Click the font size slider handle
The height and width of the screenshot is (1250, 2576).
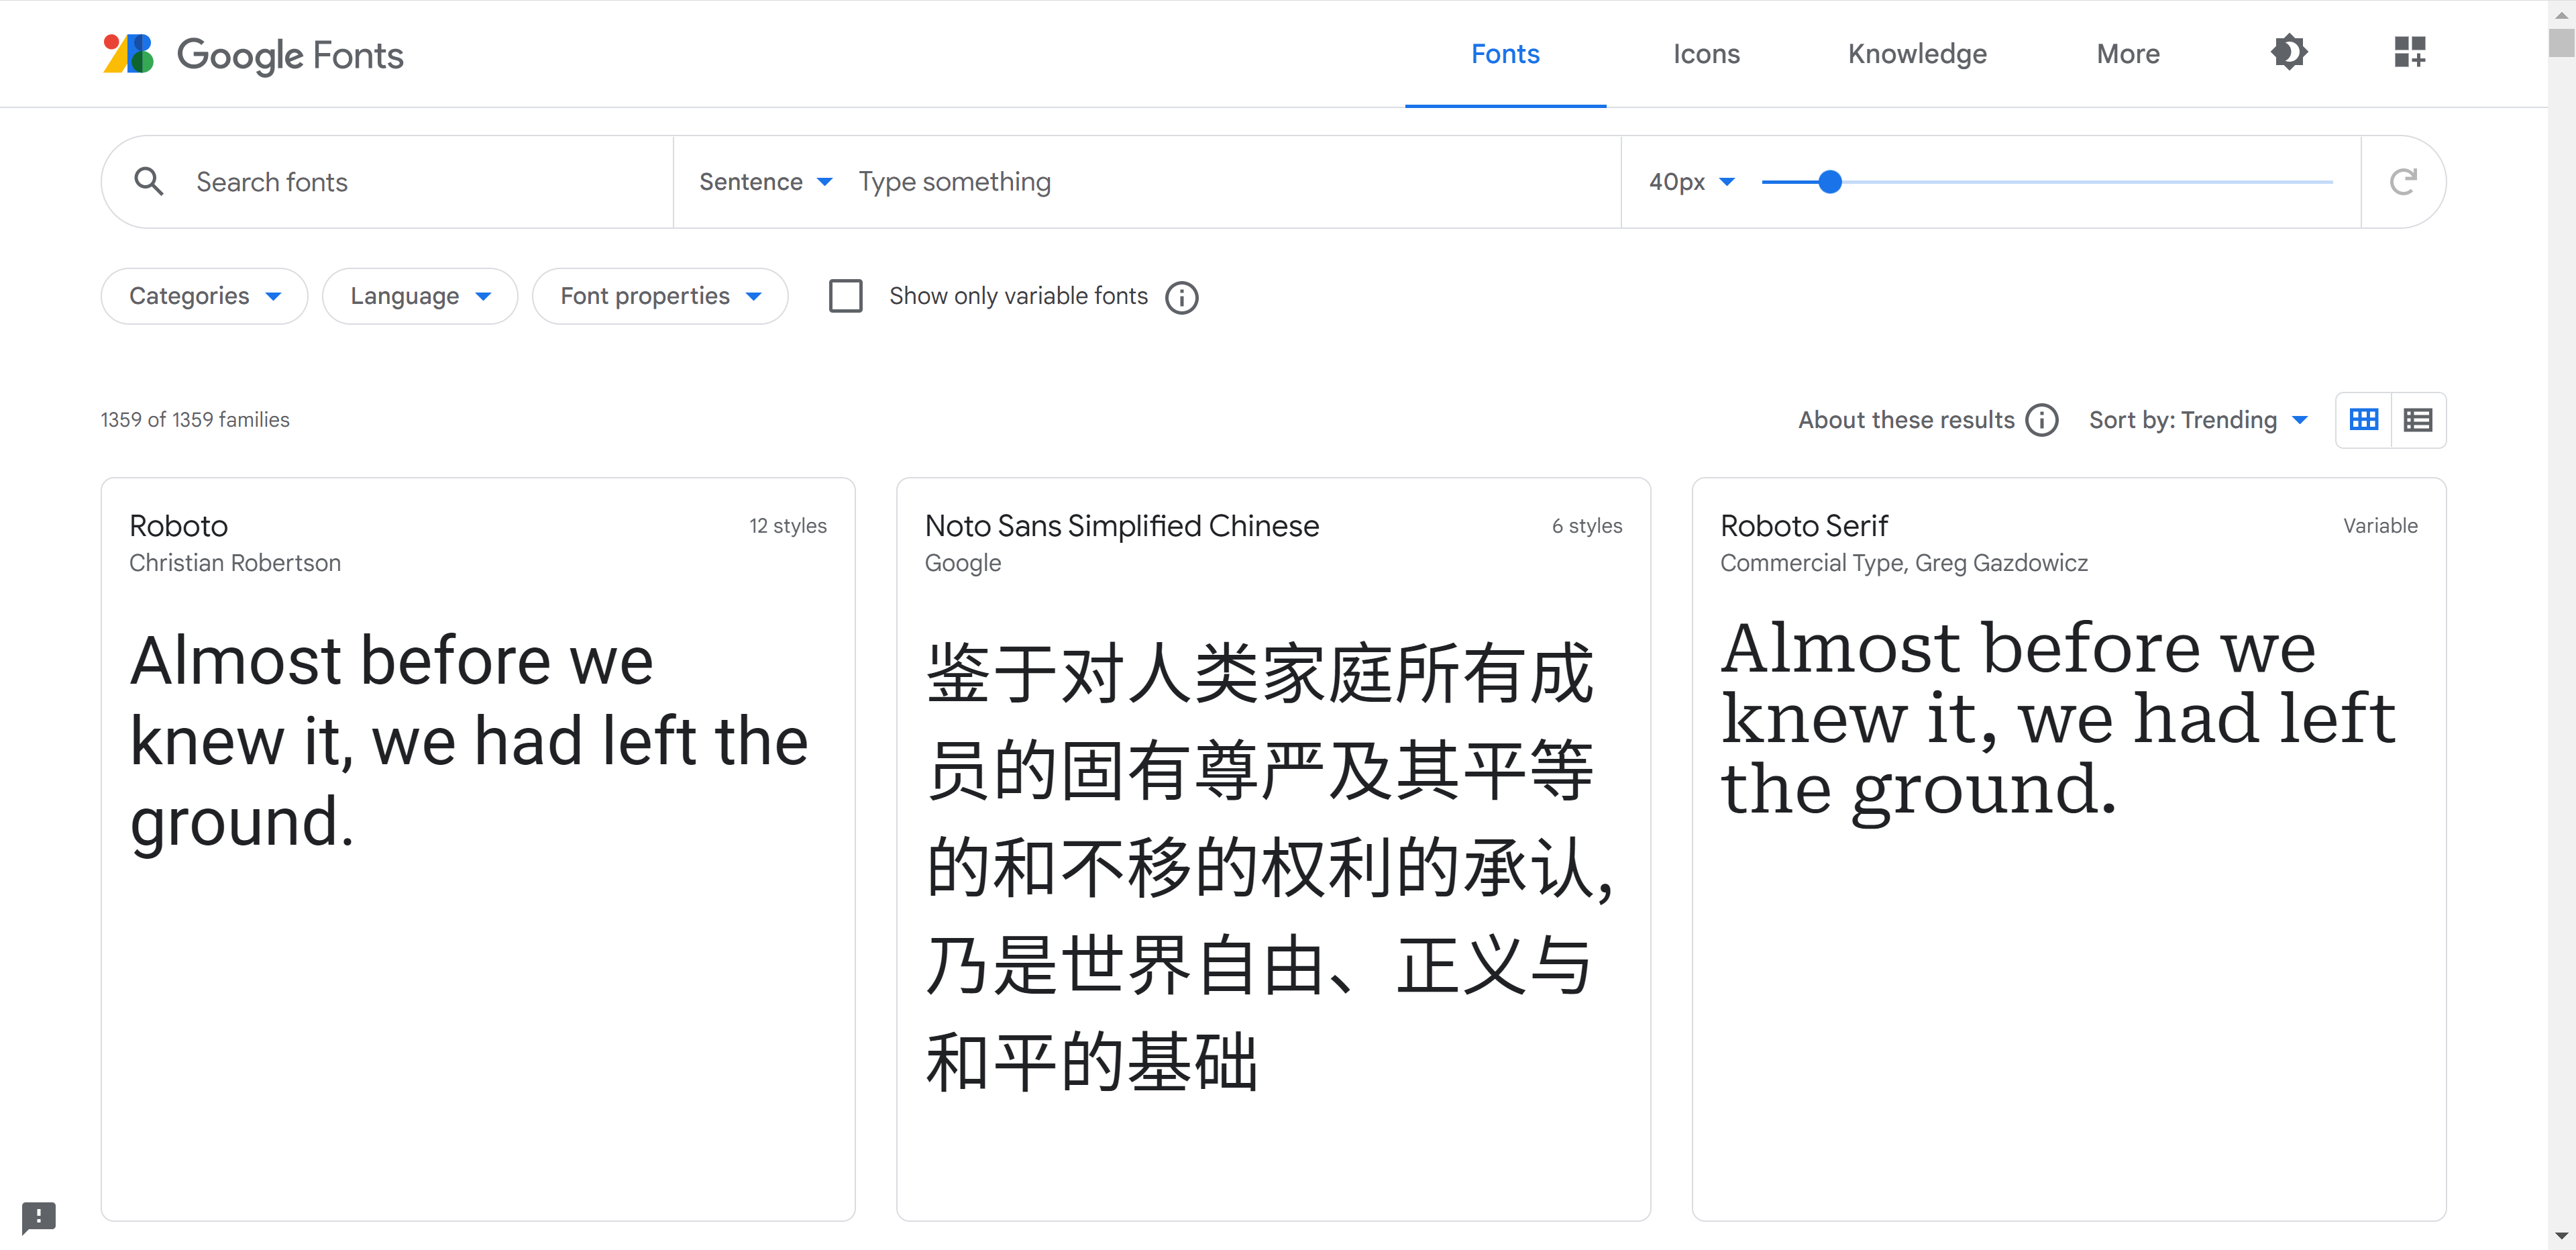[1830, 182]
